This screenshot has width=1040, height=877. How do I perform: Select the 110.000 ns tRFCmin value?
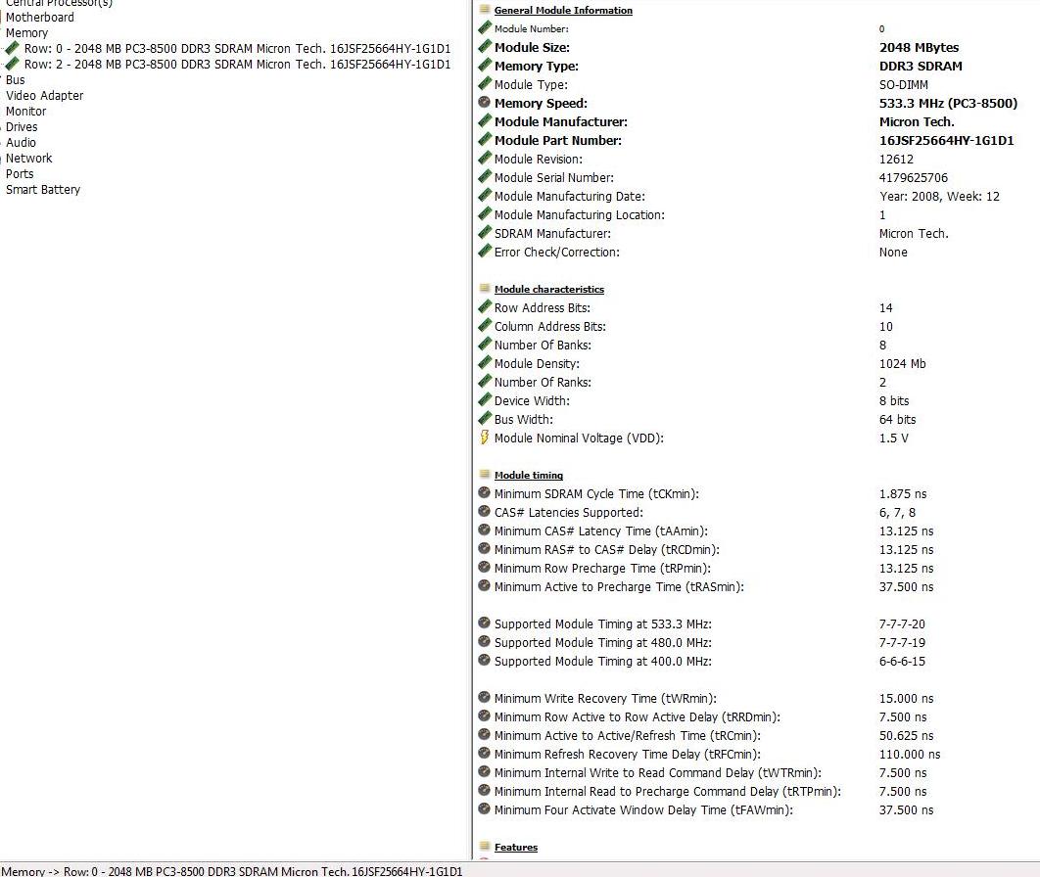click(x=910, y=755)
